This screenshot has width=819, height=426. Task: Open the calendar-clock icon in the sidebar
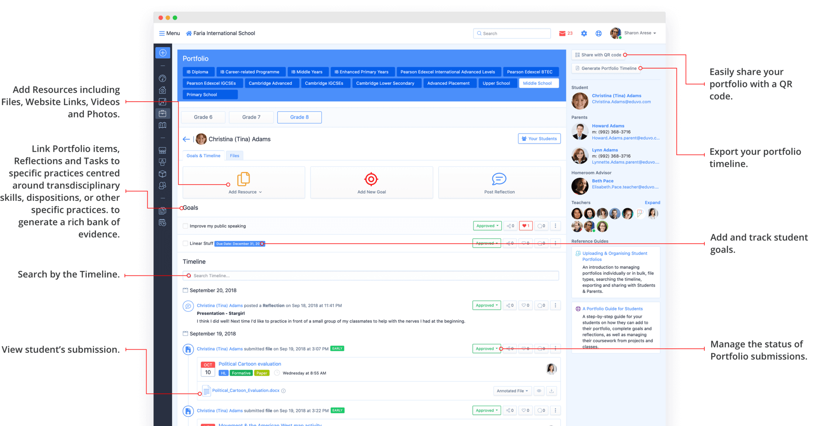coord(163,223)
